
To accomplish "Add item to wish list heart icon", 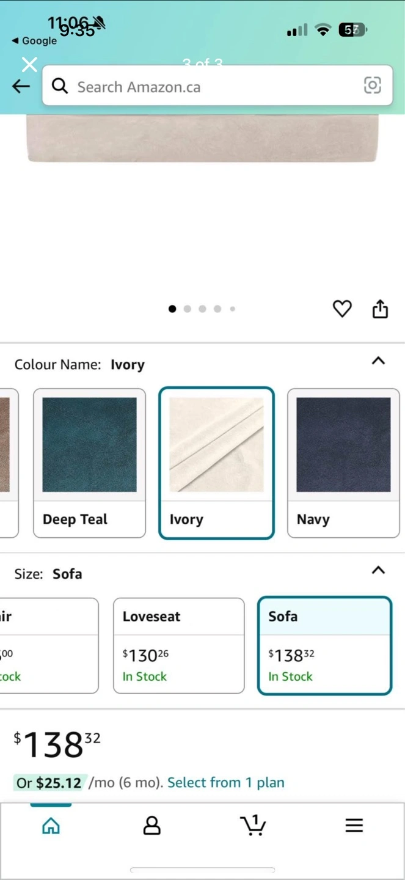I will tap(342, 309).
